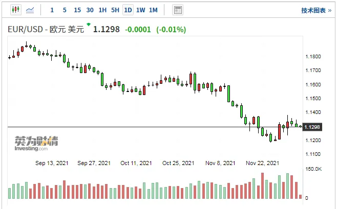The width and height of the screenshot is (337, 209).
Task: Choose the 1M monthly timeframe
Action: pyautogui.click(x=153, y=10)
